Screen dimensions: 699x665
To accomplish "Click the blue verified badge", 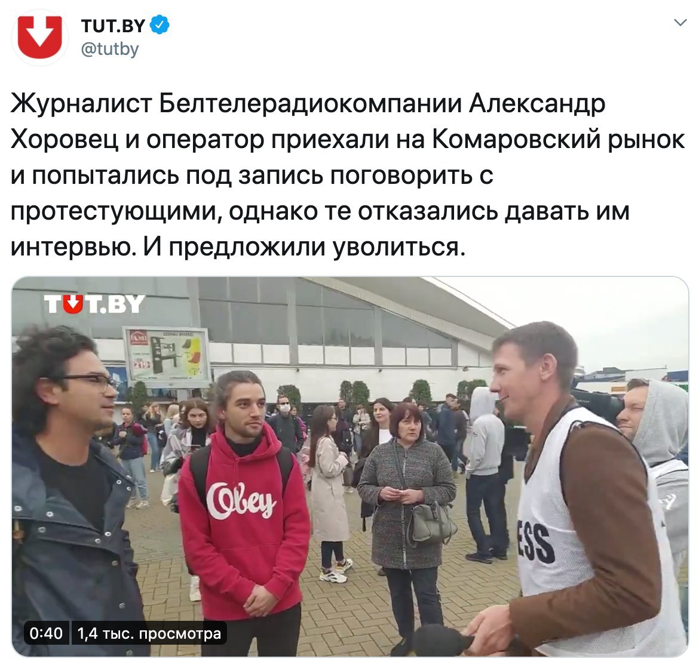I will click(x=159, y=25).
